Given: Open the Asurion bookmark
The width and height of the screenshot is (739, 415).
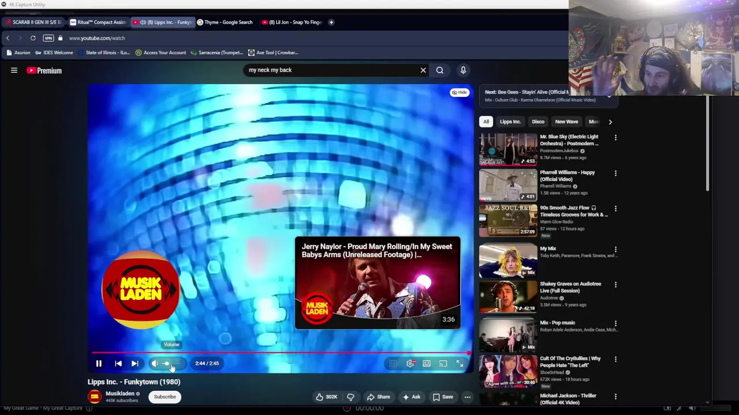Looking at the screenshot, I should pos(18,52).
